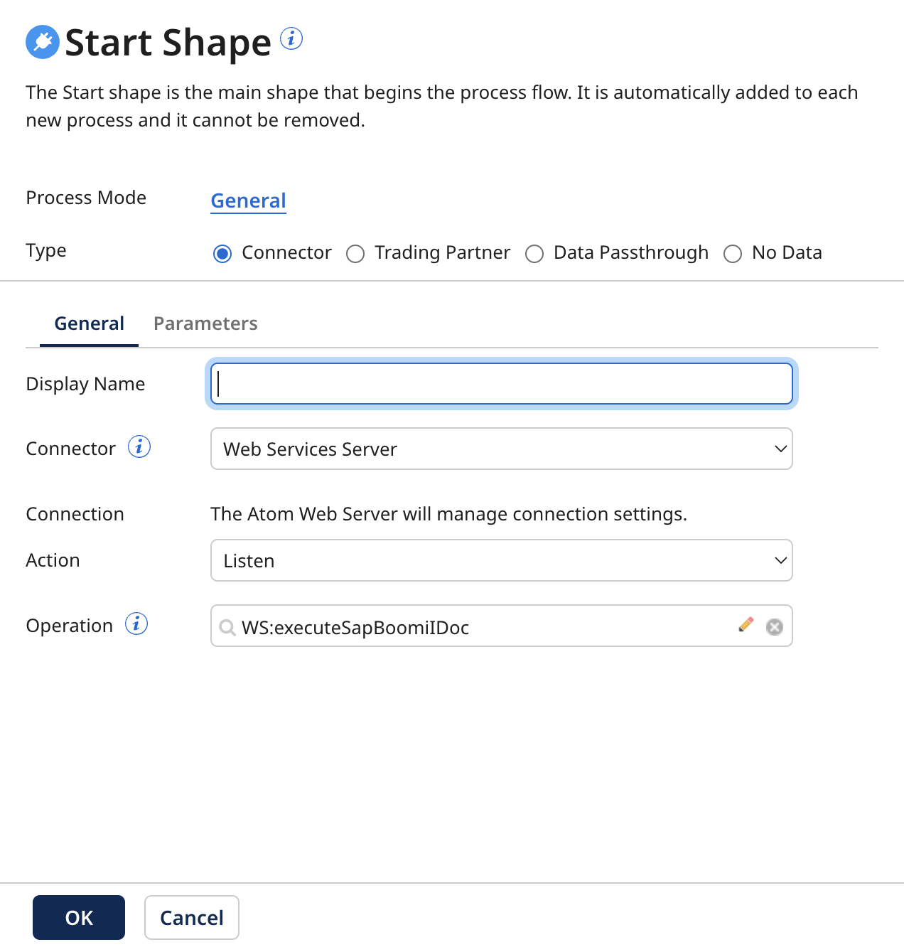Click the magnifying glass in the Operation field
904x947 pixels.
(227, 628)
